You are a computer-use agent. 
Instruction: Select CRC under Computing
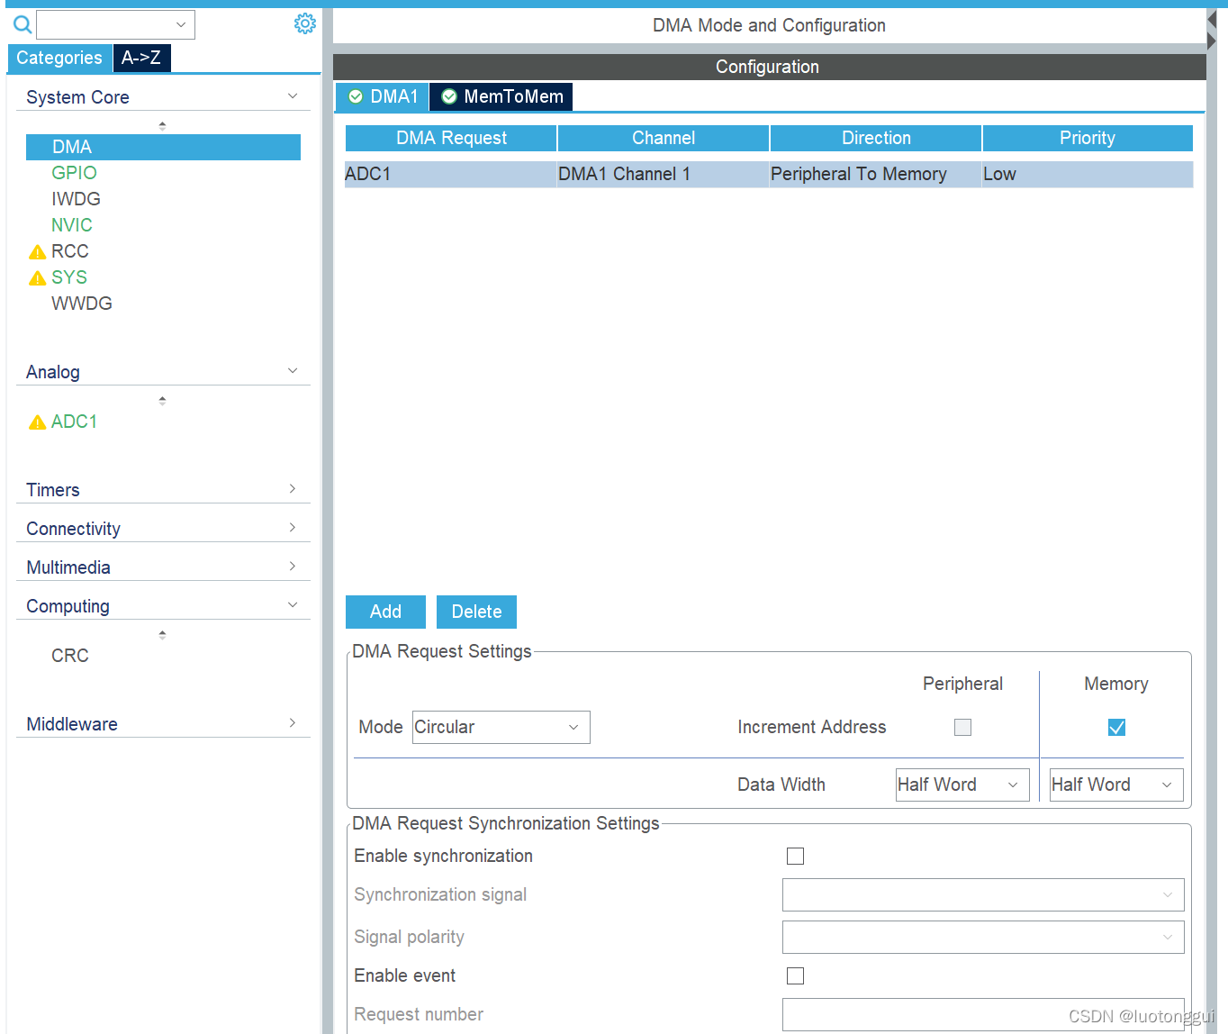click(70, 656)
